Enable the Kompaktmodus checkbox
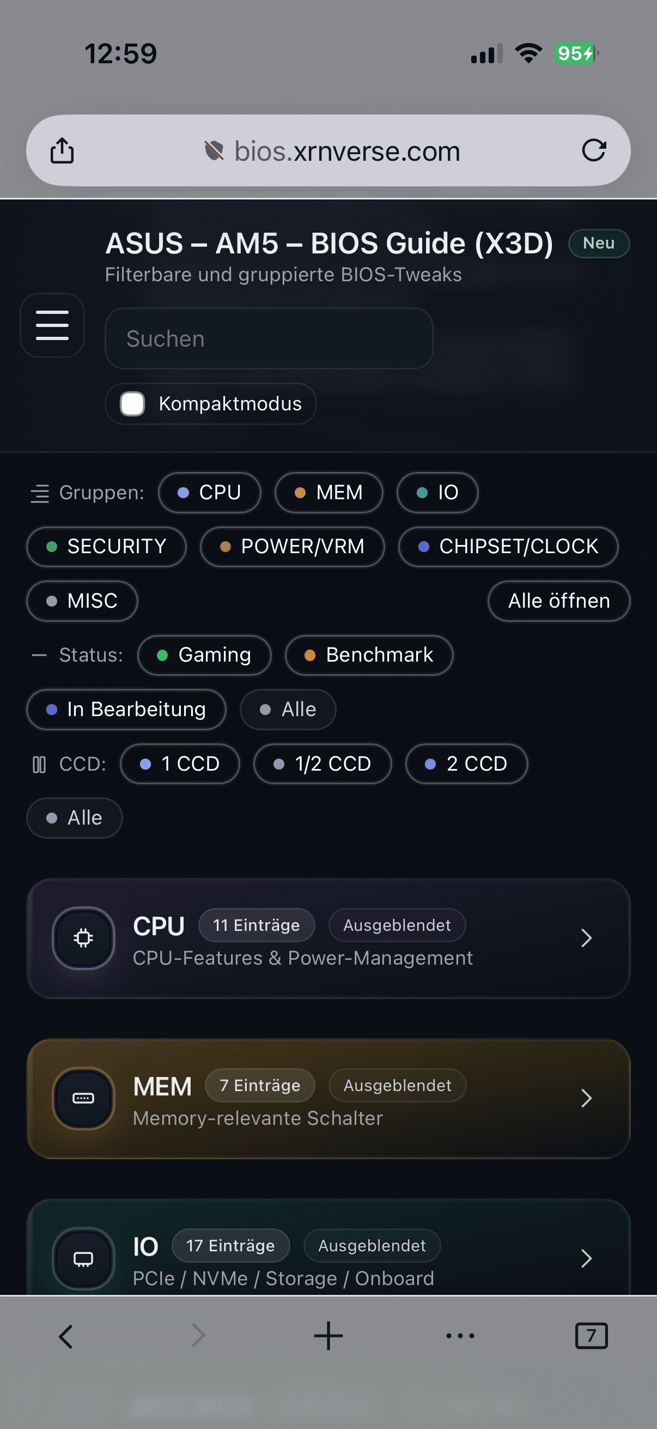This screenshot has width=657, height=1429. (x=133, y=404)
